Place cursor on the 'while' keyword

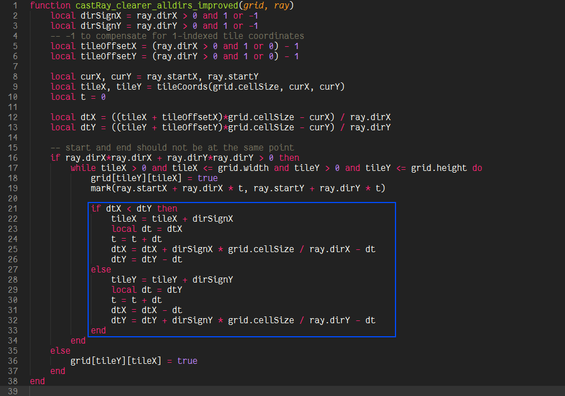click(83, 168)
